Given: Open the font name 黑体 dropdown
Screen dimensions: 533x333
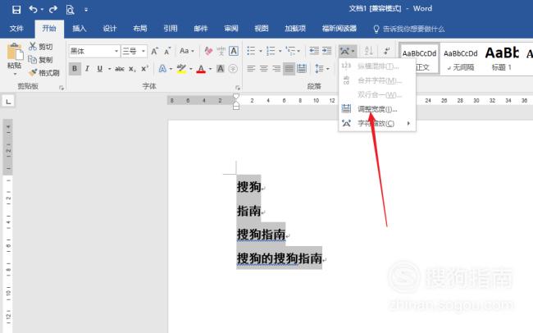Looking at the screenshot, I should (x=116, y=52).
